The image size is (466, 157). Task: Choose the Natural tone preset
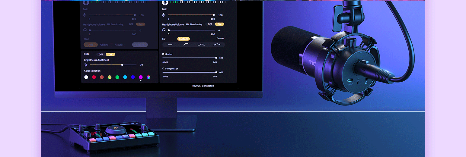119,45
